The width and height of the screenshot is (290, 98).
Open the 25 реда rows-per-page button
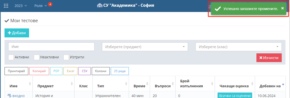pos(120,71)
